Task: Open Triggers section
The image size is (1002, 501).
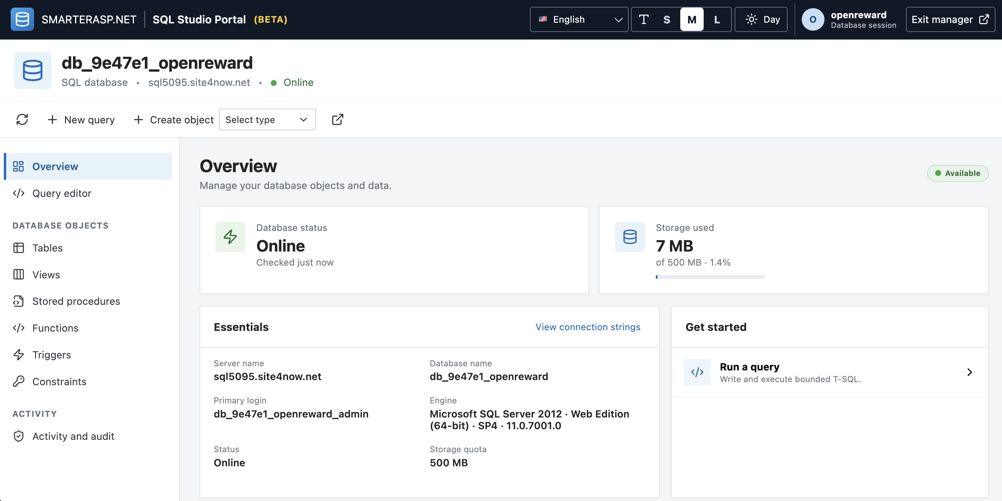Action: tap(88, 355)
